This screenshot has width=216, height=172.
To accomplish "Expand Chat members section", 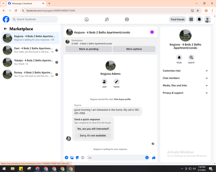I will pos(185,78).
